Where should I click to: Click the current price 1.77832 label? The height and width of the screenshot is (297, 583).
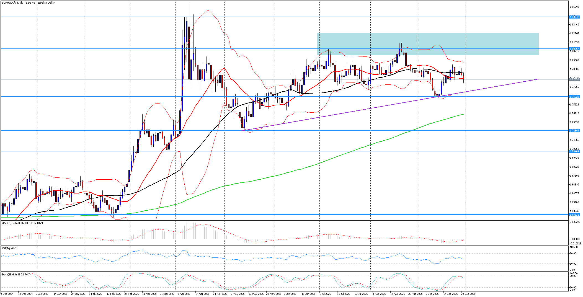tap(574, 79)
